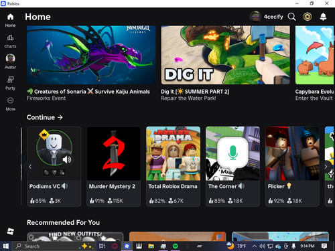Click the Recommended For You heading
335x251 pixels.
64,222
